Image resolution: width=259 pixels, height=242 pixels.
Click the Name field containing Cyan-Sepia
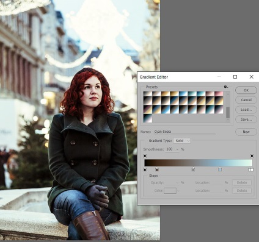[184, 132]
